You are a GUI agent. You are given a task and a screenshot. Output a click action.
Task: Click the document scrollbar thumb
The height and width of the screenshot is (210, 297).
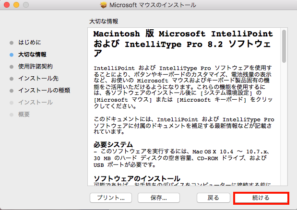click(284, 46)
